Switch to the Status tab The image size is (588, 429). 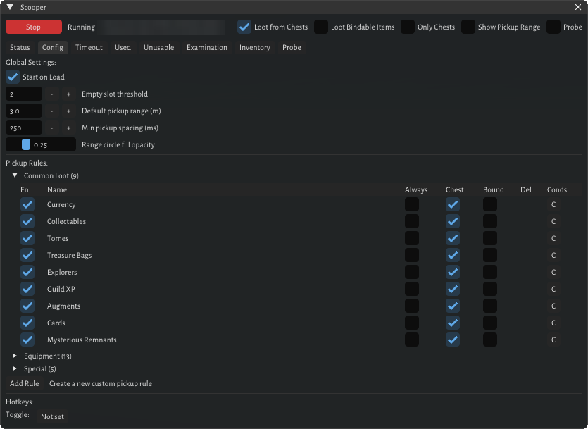20,47
